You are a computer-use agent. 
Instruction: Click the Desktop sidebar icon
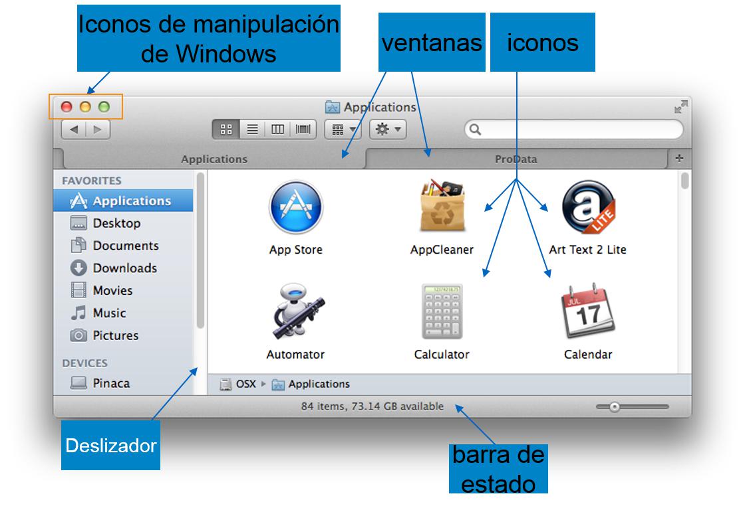click(78, 223)
